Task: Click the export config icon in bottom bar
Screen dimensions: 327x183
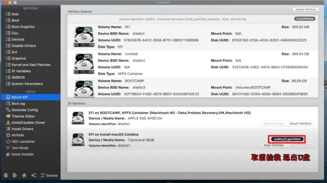Action: click(x=15, y=175)
